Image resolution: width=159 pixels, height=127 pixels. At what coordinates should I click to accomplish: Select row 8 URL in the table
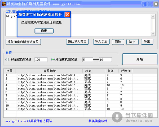pyautogui.click(x=48, y=99)
